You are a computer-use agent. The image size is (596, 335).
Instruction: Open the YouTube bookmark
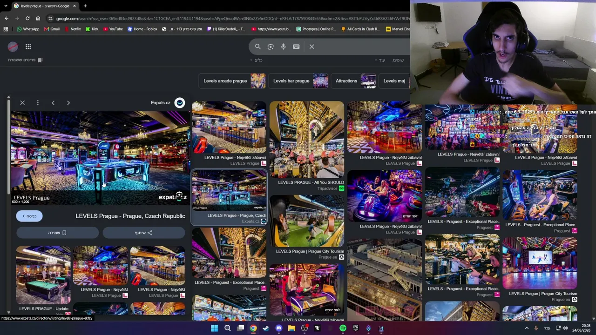(x=113, y=29)
